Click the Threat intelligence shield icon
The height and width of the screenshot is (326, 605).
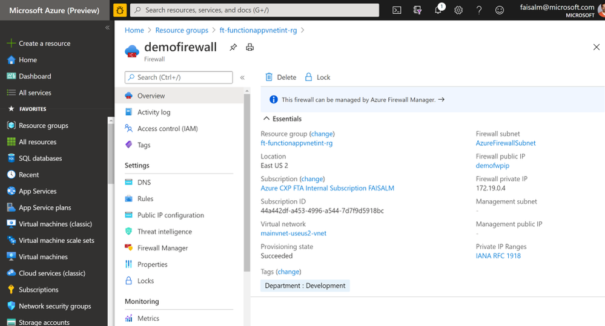[128, 231]
